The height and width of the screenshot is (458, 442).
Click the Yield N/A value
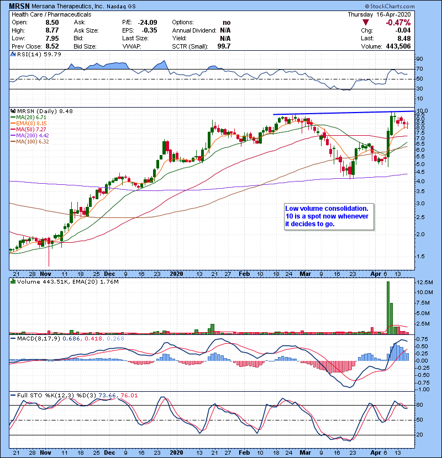point(225,38)
